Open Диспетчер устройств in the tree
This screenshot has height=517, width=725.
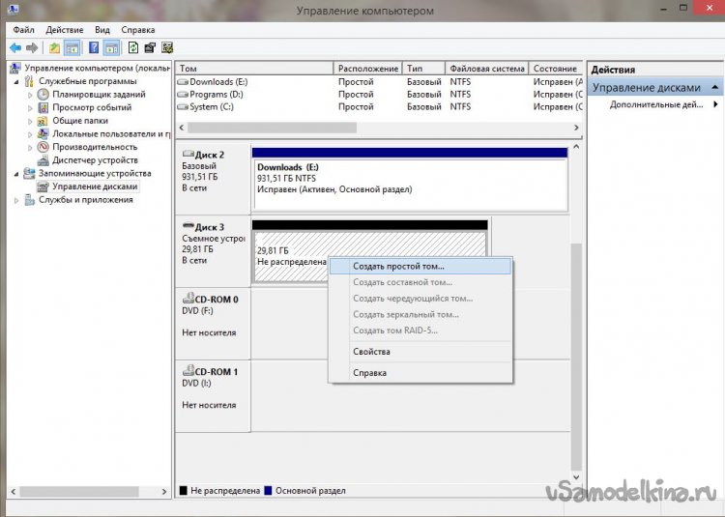click(x=95, y=159)
